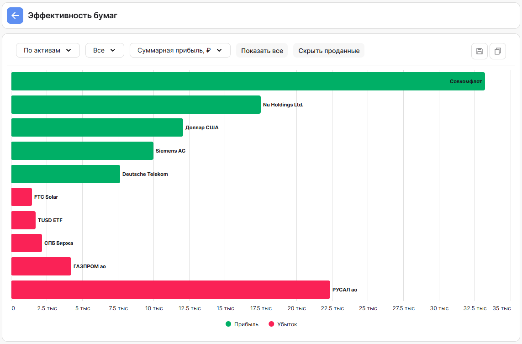Click the 'Показать все' button

[262, 51]
